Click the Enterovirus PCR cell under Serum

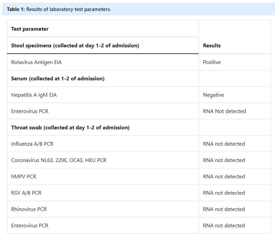pyautogui.click(x=30, y=111)
